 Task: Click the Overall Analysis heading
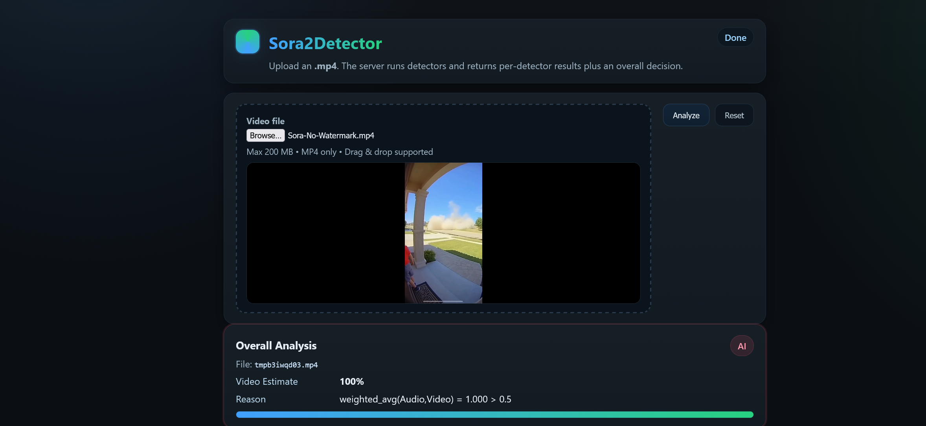tap(276, 345)
